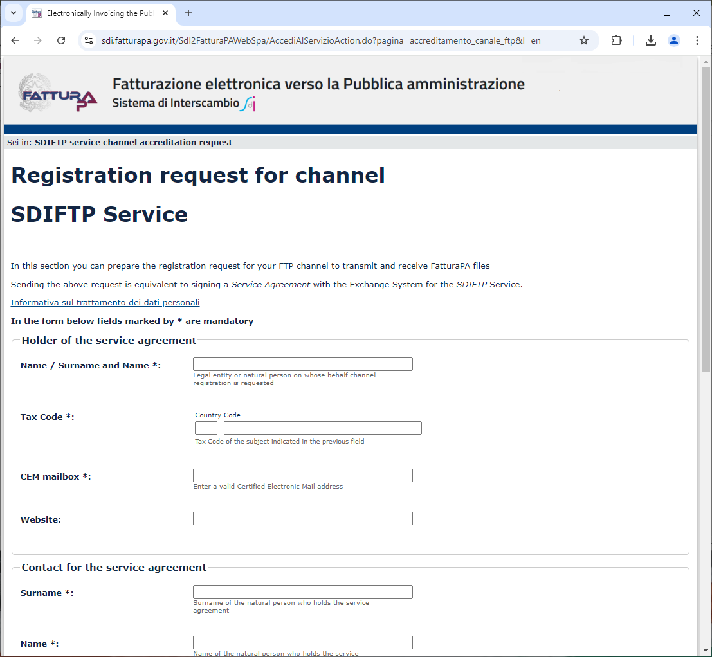The height and width of the screenshot is (657, 712).
Task: Open the Chrome profile avatar
Action: tap(673, 40)
